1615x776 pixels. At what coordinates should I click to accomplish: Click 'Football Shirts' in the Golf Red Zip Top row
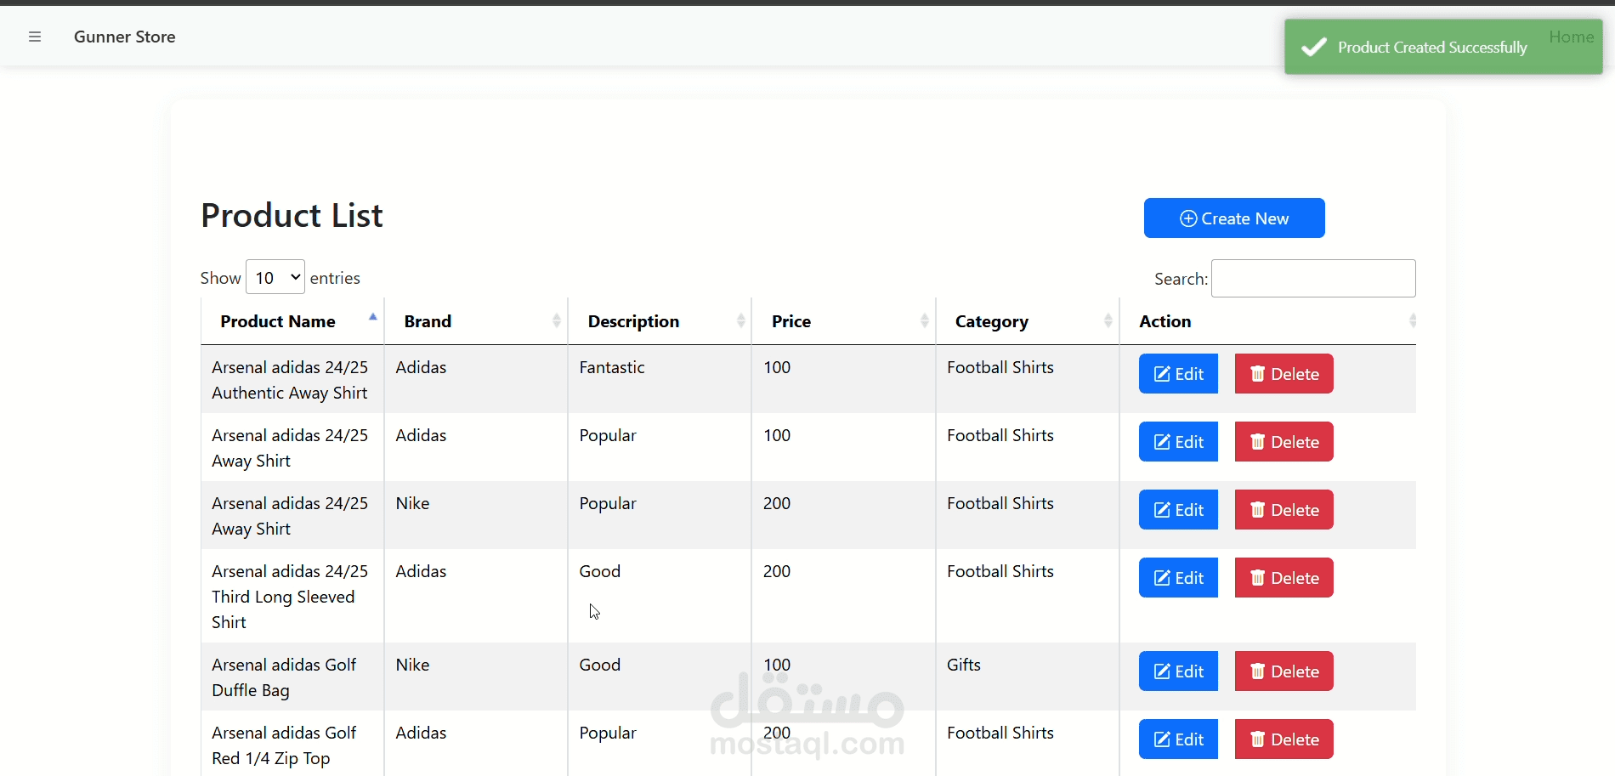click(1000, 733)
